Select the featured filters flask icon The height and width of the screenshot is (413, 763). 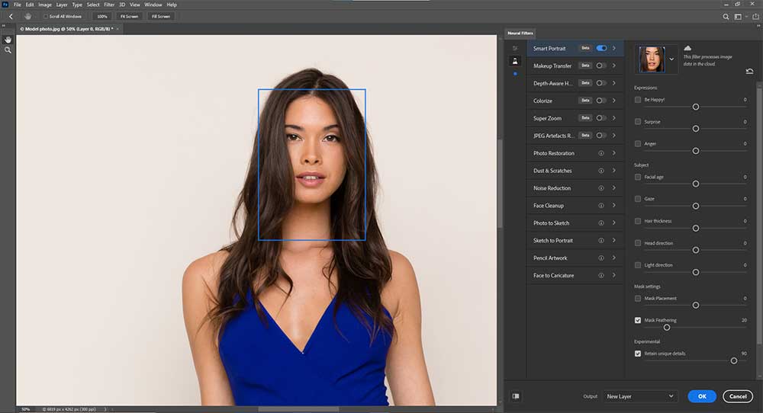click(x=515, y=61)
